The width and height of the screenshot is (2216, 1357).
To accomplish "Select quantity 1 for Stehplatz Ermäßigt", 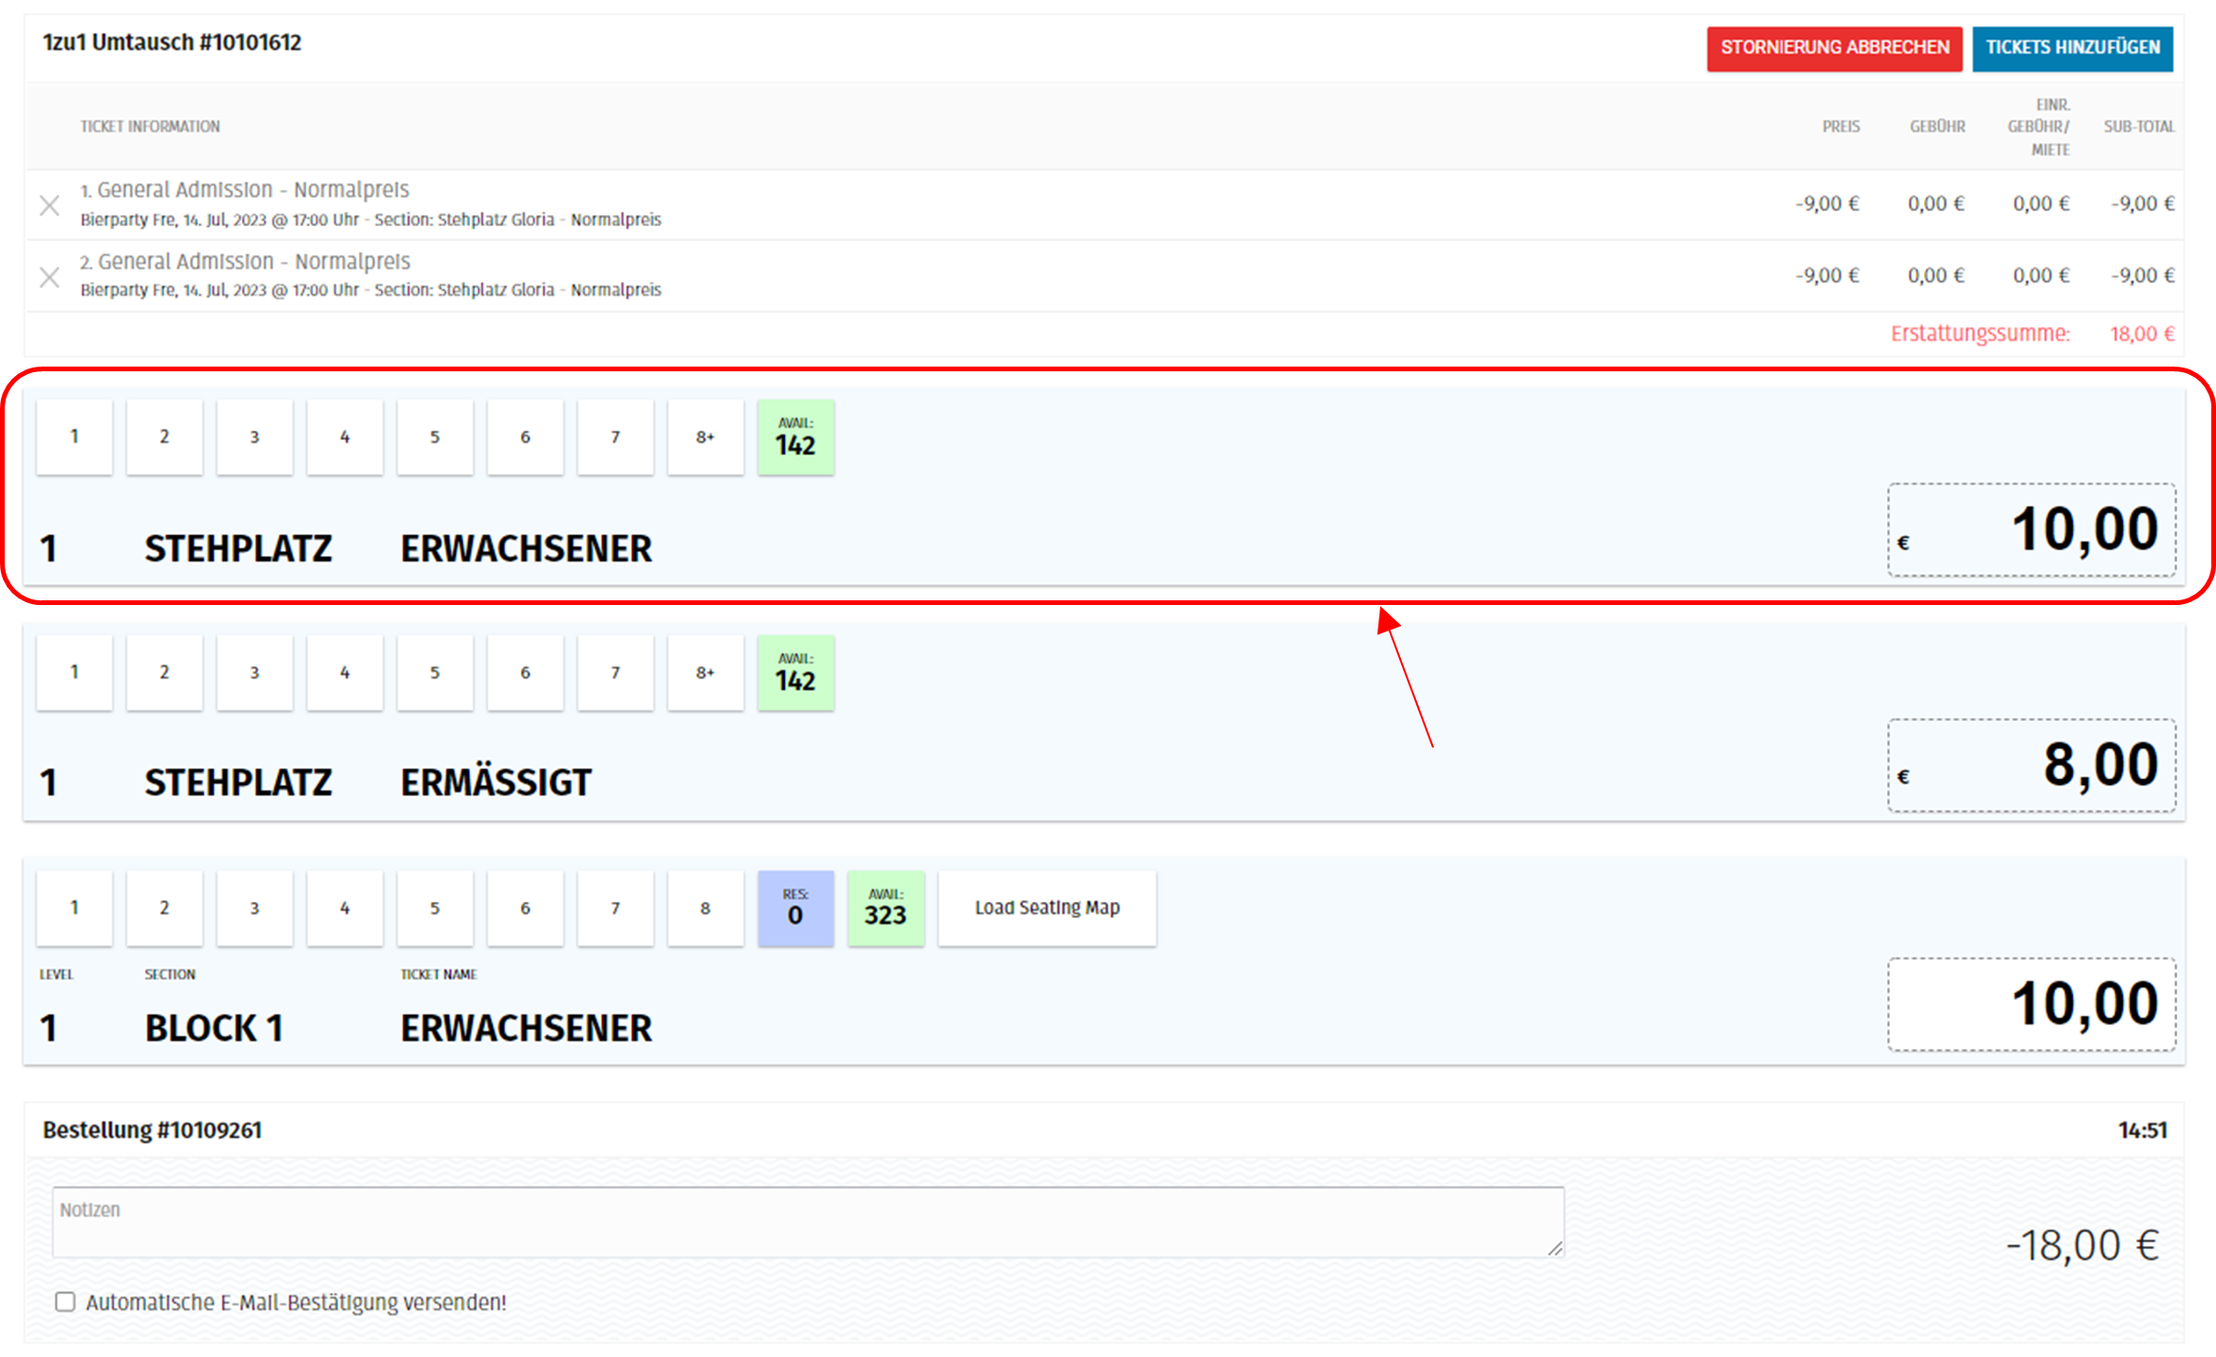I will (x=74, y=673).
